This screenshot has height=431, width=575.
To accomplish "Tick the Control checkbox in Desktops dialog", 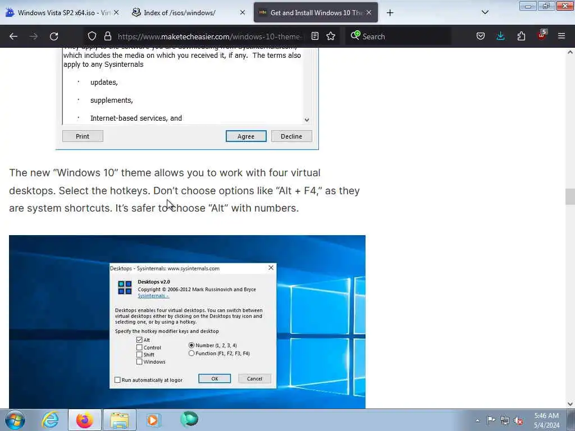I will [x=139, y=347].
